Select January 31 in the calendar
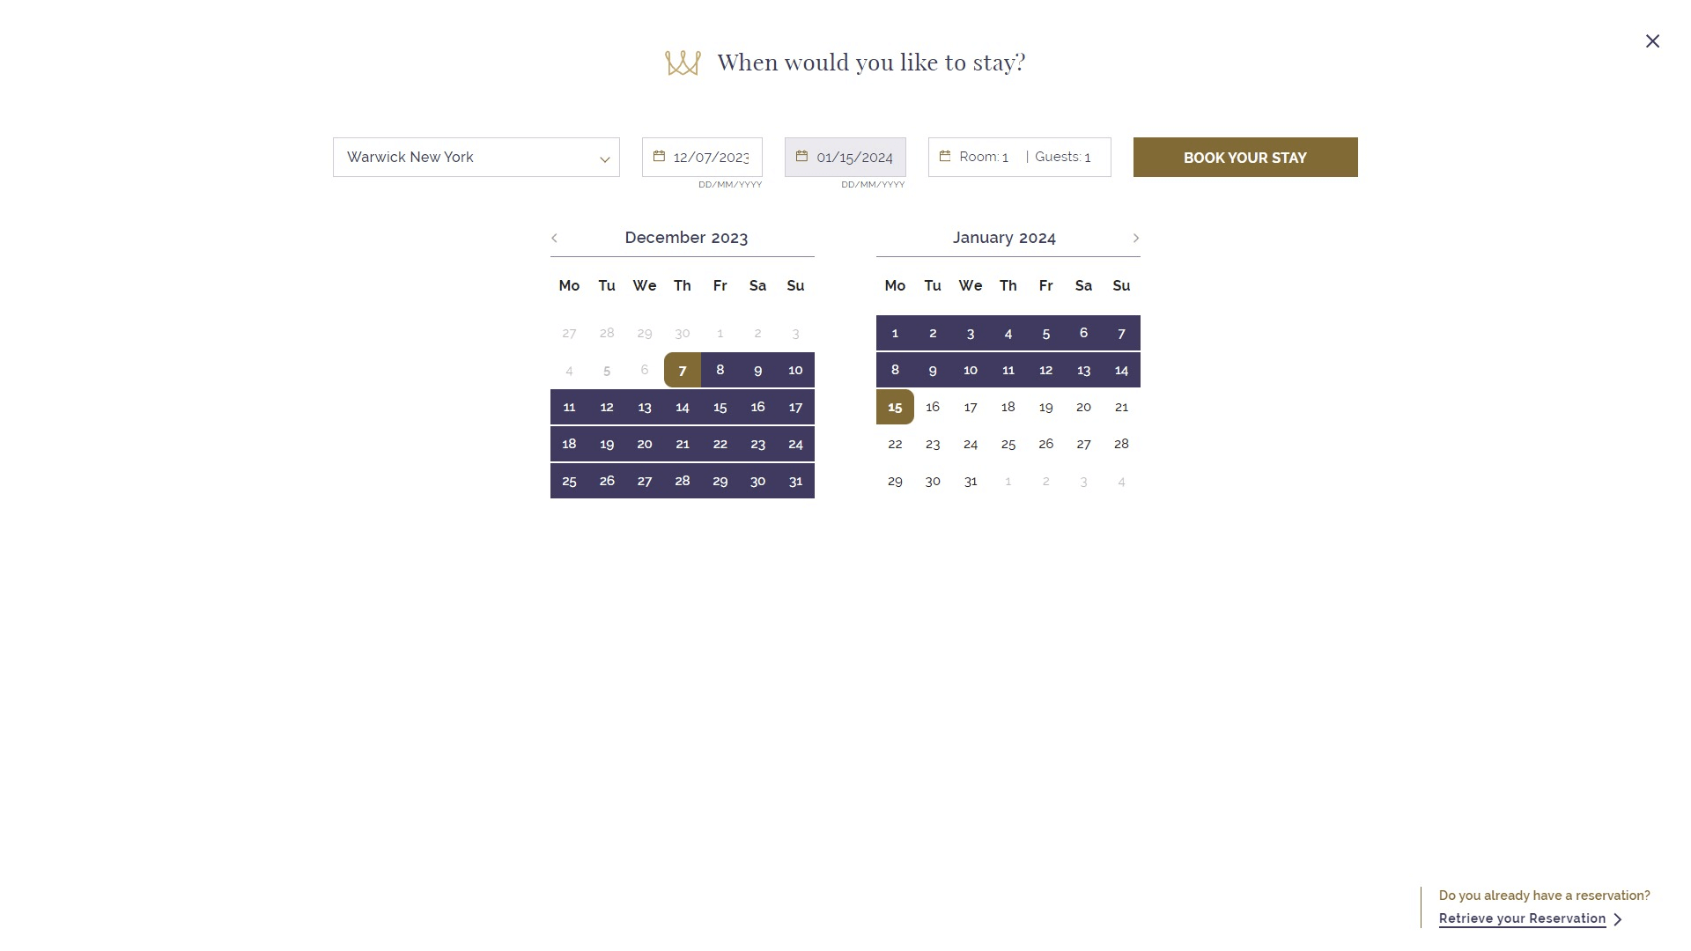The width and height of the screenshot is (1691, 951). point(971,482)
